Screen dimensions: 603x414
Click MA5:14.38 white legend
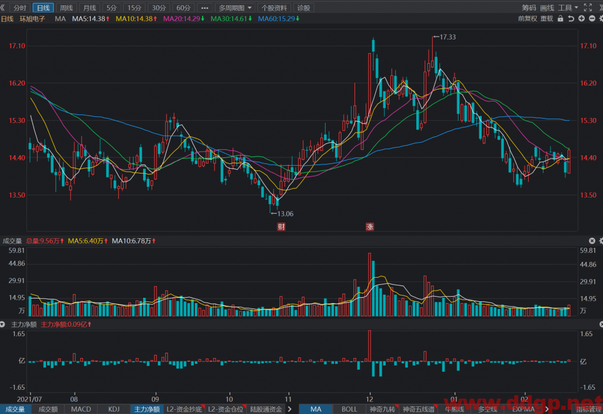(91, 18)
